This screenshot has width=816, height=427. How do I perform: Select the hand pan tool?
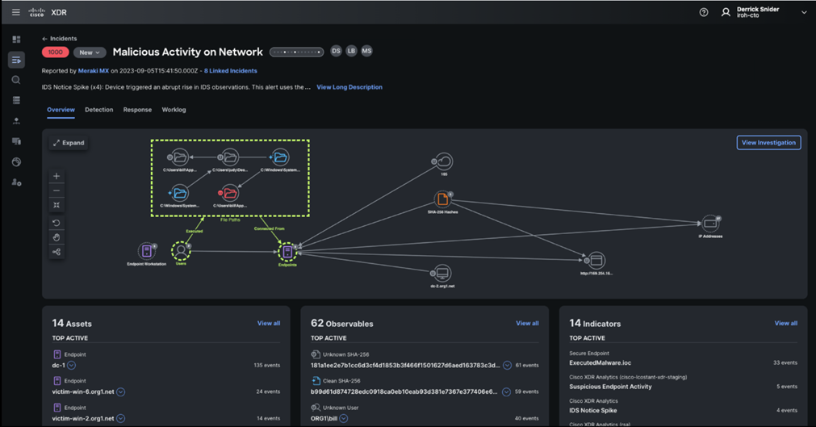(56, 237)
